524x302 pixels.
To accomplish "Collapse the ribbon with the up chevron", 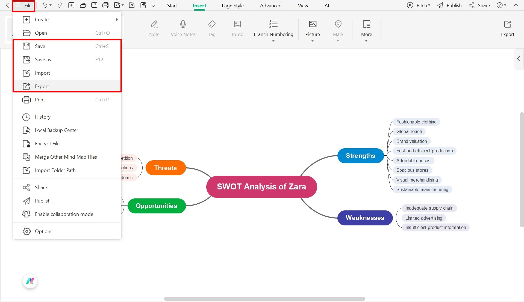I will click(516, 5).
